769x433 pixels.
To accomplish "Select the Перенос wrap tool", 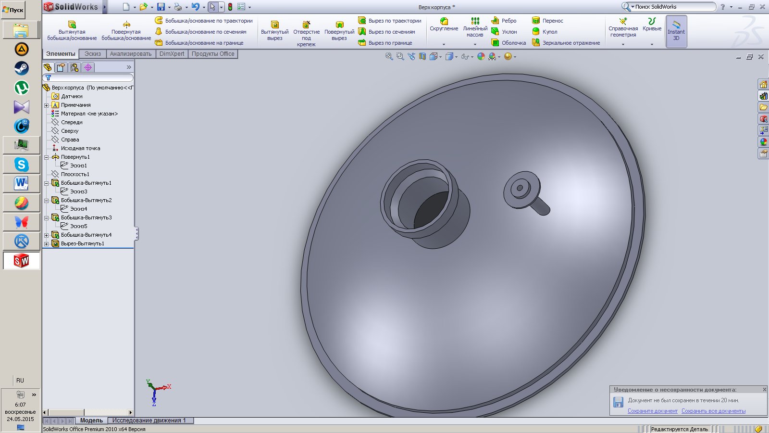I will [x=547, y=21].
